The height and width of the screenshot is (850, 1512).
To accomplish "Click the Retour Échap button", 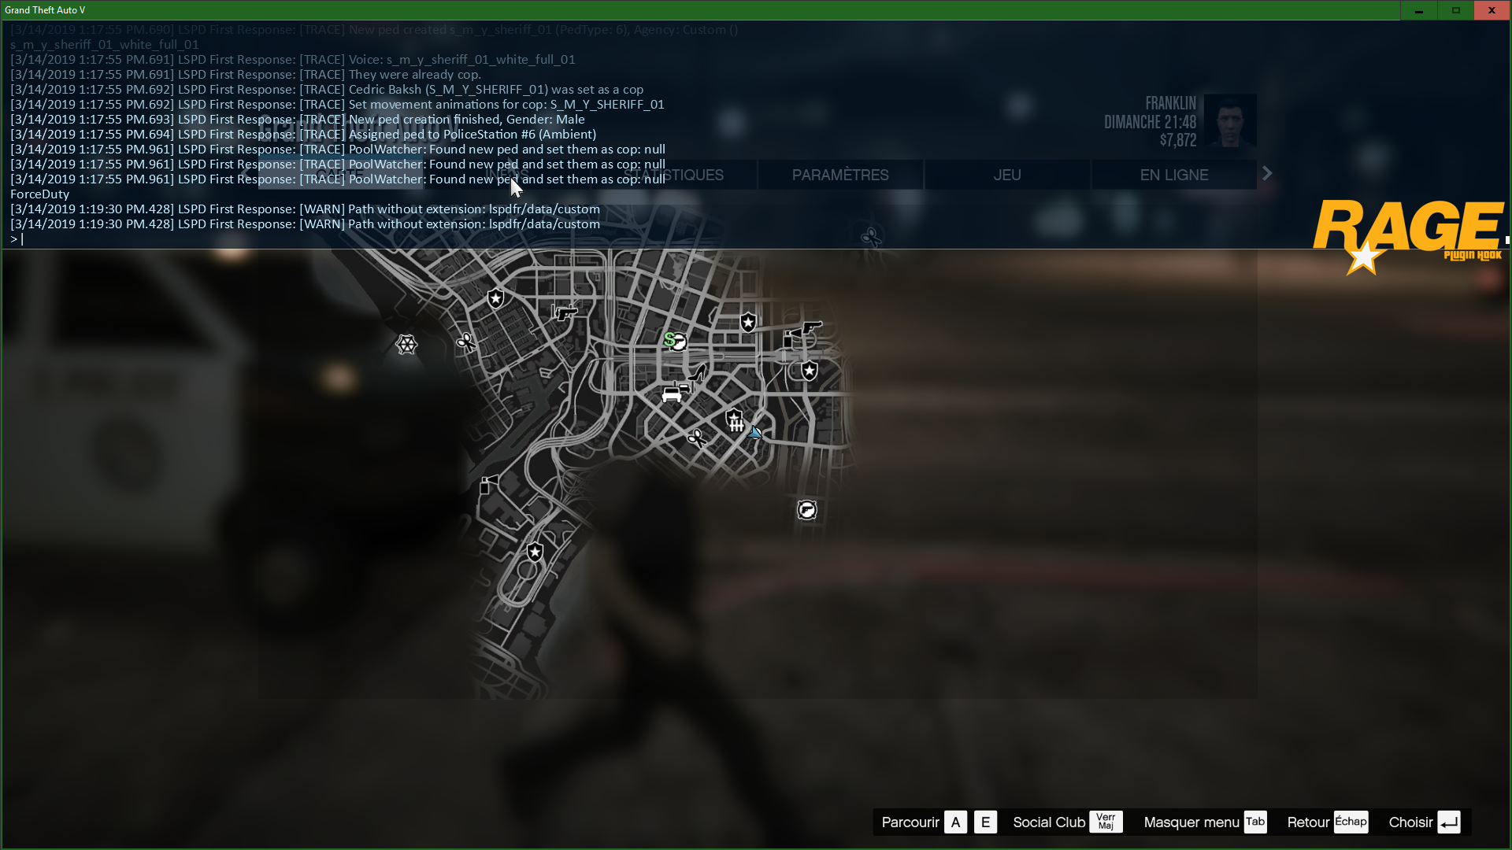I will [1327, 822].
